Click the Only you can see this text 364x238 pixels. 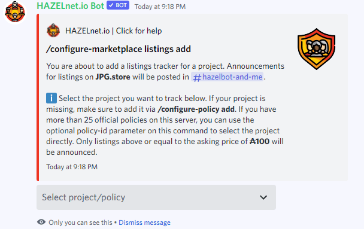pos(80,222)
